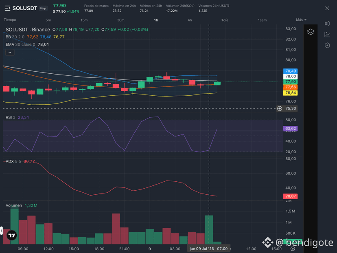Select the 1día timeframe

225,20
